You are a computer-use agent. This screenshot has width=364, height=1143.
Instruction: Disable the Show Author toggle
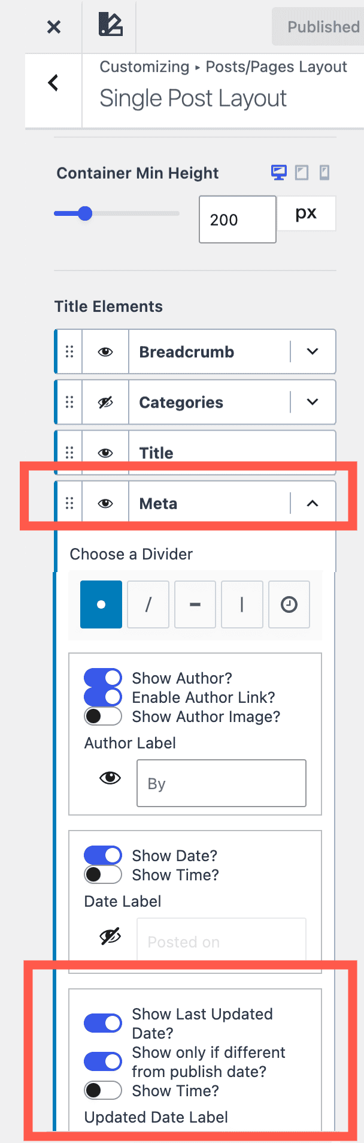point(103,678)
